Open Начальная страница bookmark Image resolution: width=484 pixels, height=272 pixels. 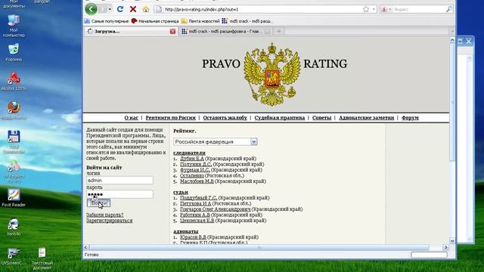(x=155, y=21)
